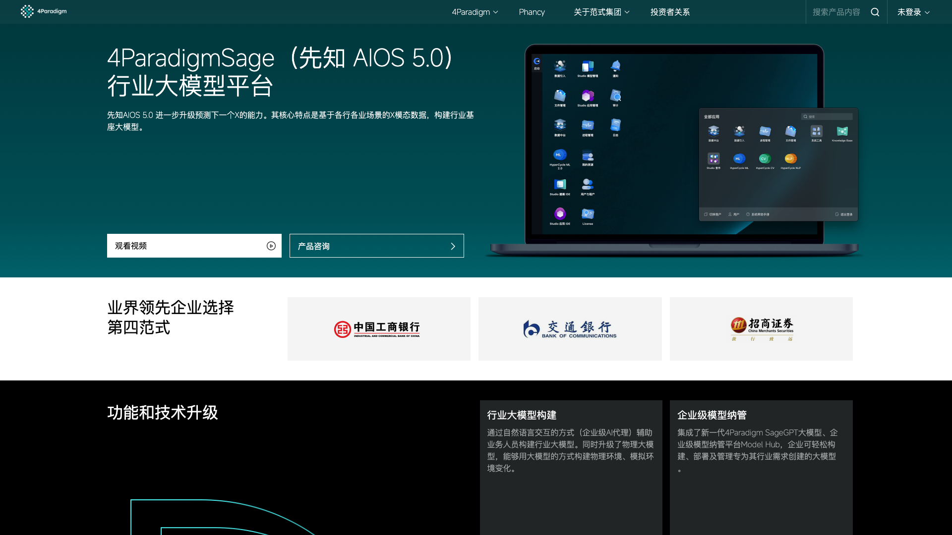Click 系统帮助手册 in the 全部应用 panel footer
The height and width of the screenshot is (535, 952).
pyautogui.click(x=758, y=214)
